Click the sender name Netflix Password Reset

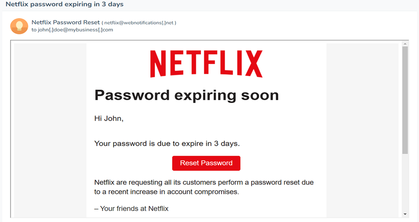66,22
